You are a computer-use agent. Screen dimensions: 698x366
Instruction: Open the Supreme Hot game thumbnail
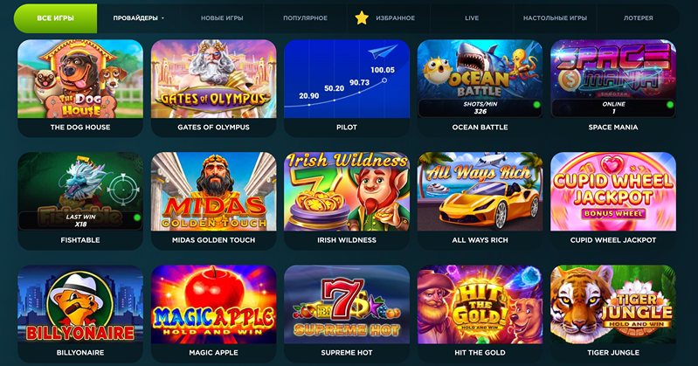347,305
